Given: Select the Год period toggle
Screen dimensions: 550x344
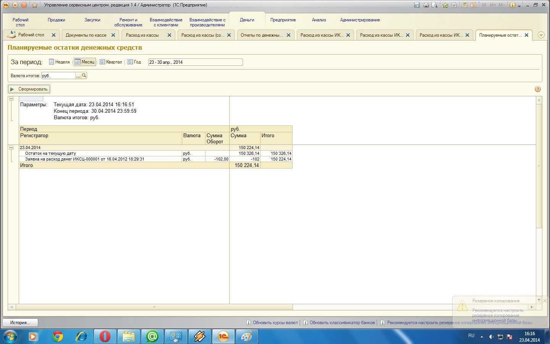Looking at the screenshot, I should [134, 62].
